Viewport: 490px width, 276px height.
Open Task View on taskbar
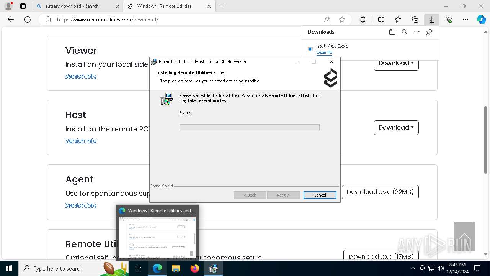pos(138,268)
